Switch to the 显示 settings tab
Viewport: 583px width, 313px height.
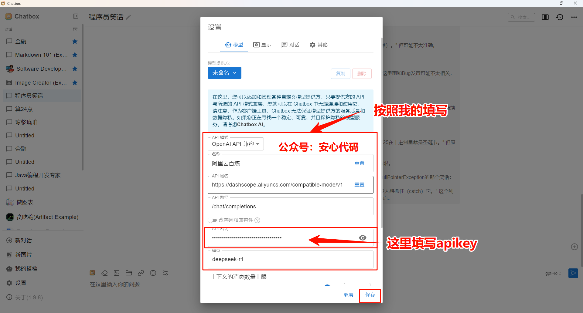262,45
